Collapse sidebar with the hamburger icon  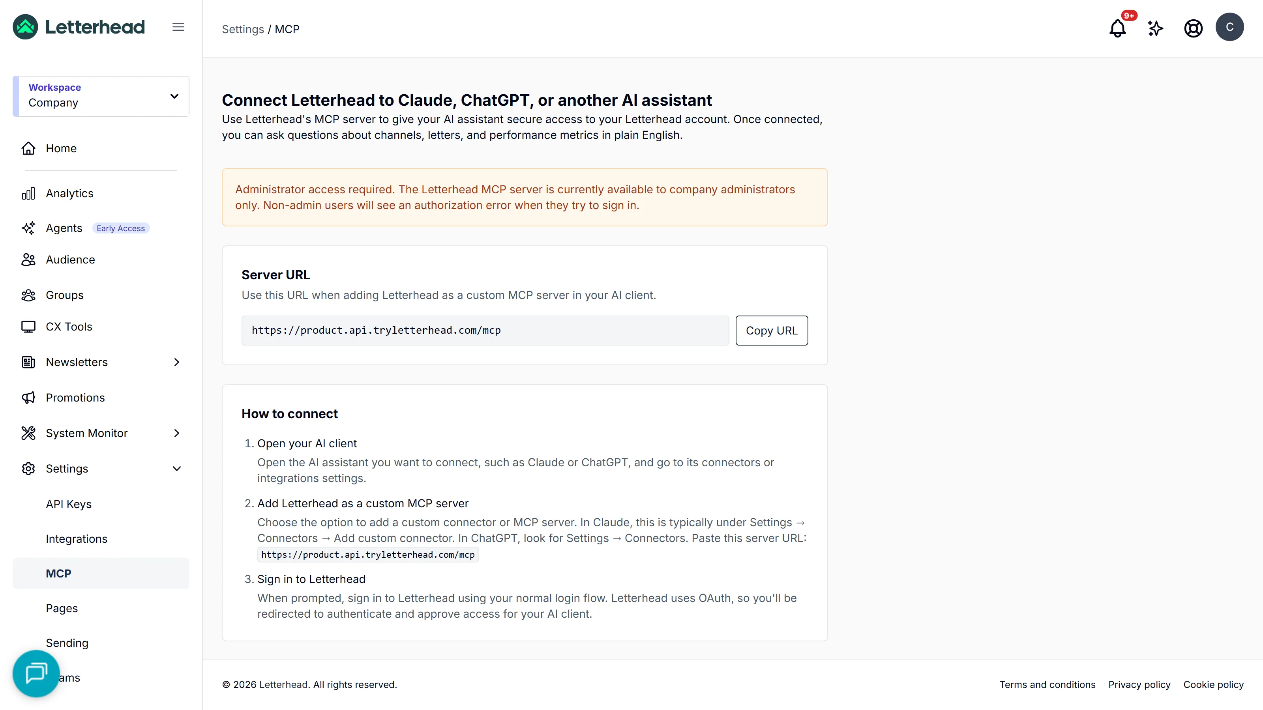pos(178,27)
